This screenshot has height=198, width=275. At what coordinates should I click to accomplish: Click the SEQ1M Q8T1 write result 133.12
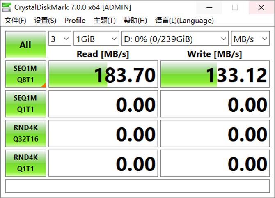coord(215,74)
